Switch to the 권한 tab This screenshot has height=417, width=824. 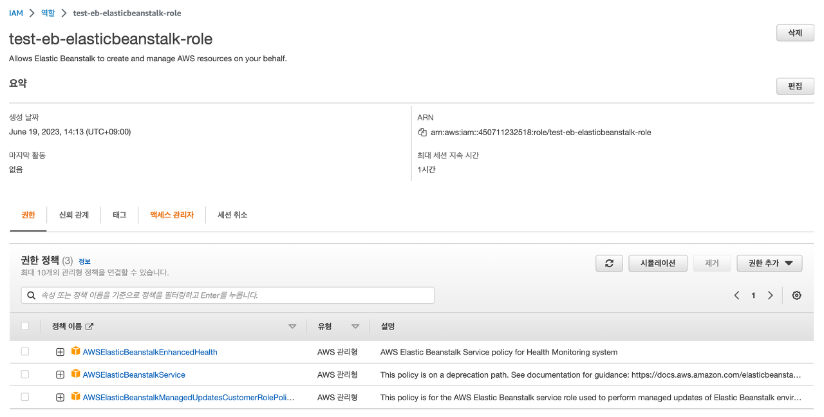click(28, 215)
